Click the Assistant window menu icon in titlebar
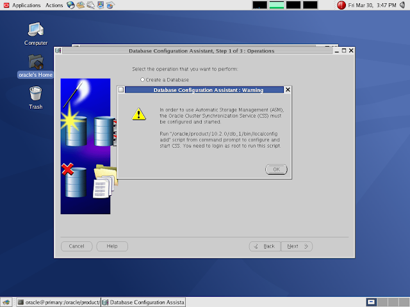 tap(58, 51)
